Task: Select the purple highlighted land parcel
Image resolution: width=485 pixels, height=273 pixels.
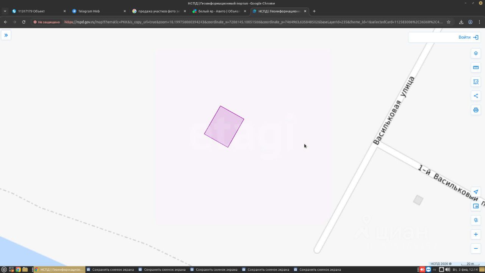Action: coord(224,127)
